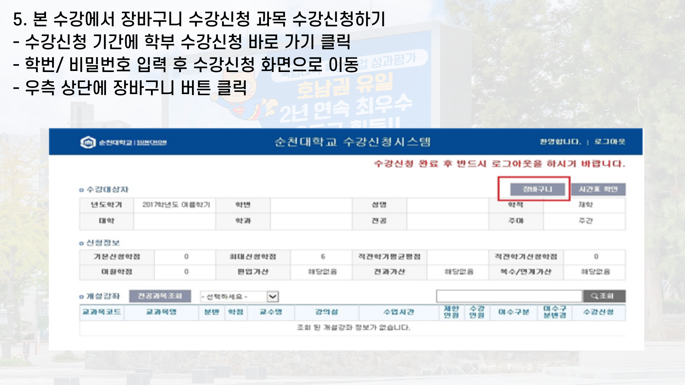Click the 전공과목조회 button
Viewport: 685px width, 385px height.
[160, 296]
